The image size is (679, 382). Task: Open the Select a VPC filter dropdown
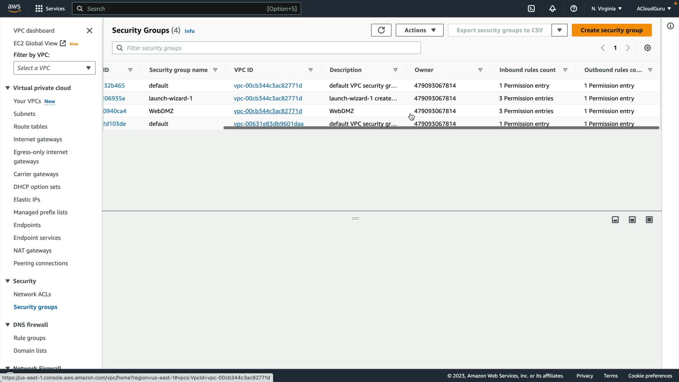pyautogui.click(x=54, y=68)
